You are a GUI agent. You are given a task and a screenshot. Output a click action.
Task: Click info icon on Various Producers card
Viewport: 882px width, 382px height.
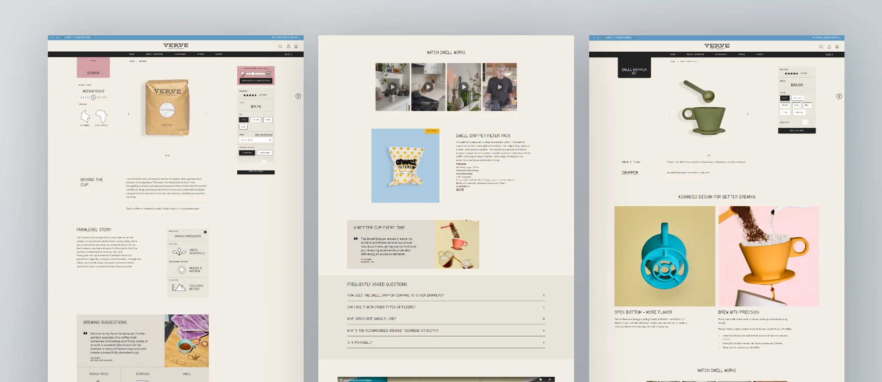click(205, 232)
